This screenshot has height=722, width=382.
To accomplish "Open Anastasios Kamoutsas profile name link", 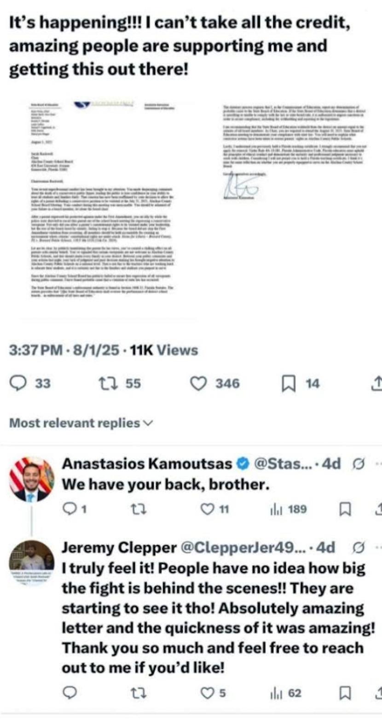I will [147, 464].
